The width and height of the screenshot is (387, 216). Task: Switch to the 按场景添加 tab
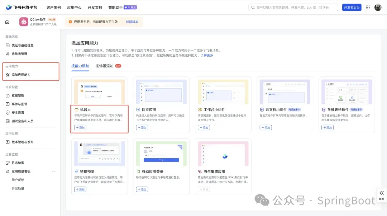click(104, 66)
